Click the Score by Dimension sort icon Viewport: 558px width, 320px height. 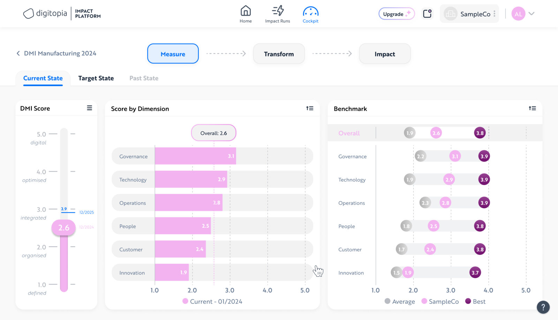tap(310, 109)
